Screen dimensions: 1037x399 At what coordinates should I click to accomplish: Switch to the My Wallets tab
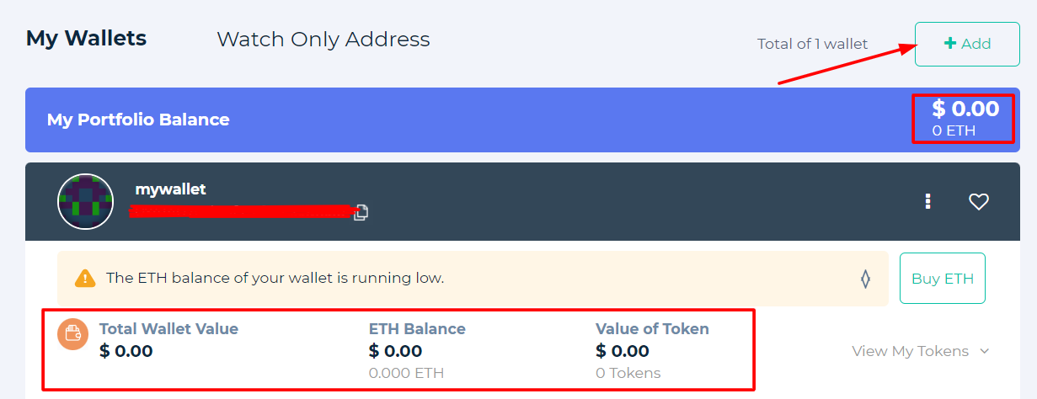[x=86, y=38]
